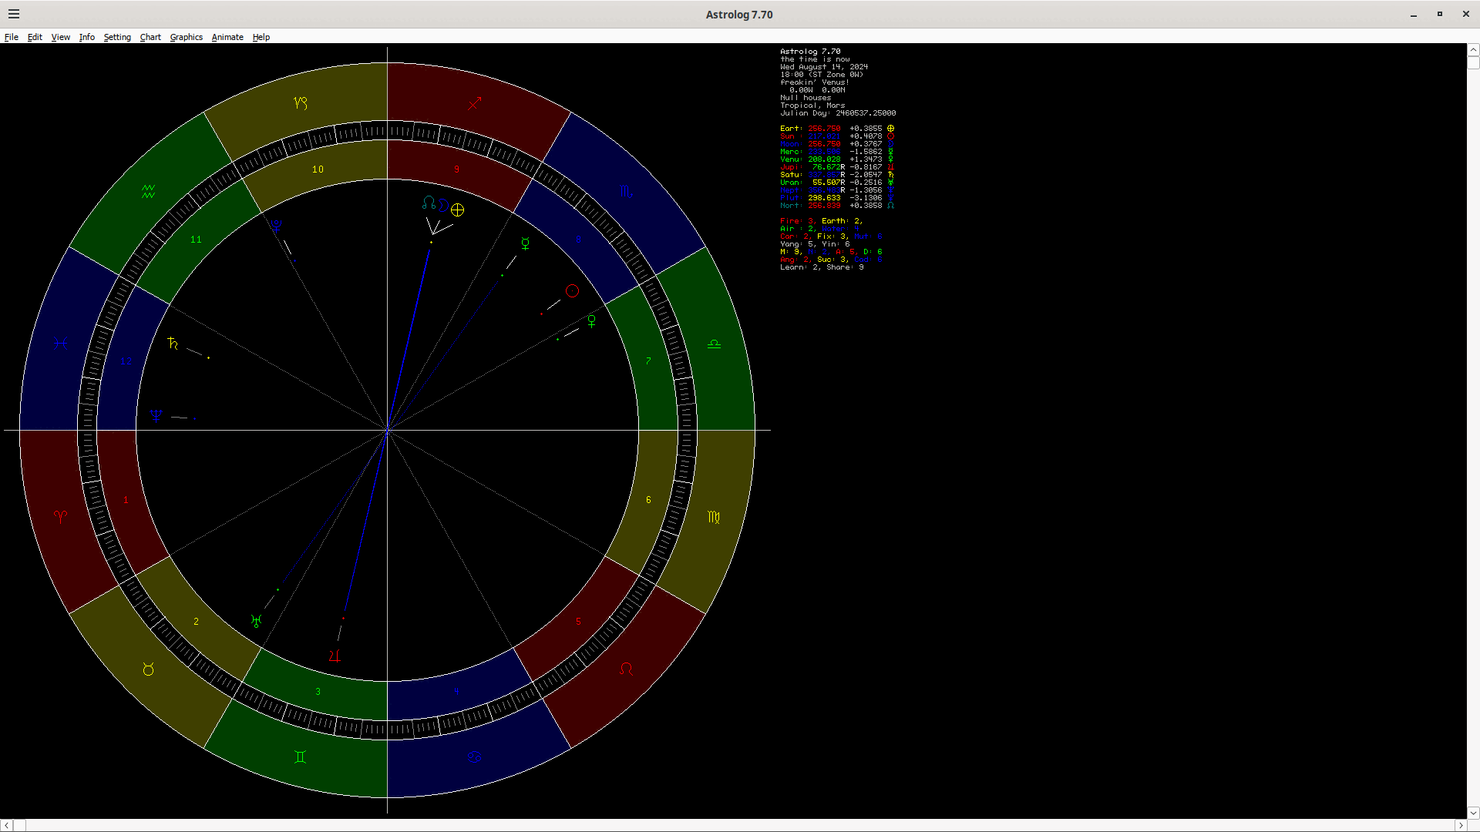Click the Taurus sign glyph on the outer ring
The width and height of the screenshot is (1480, 832).
click(148, 669)
